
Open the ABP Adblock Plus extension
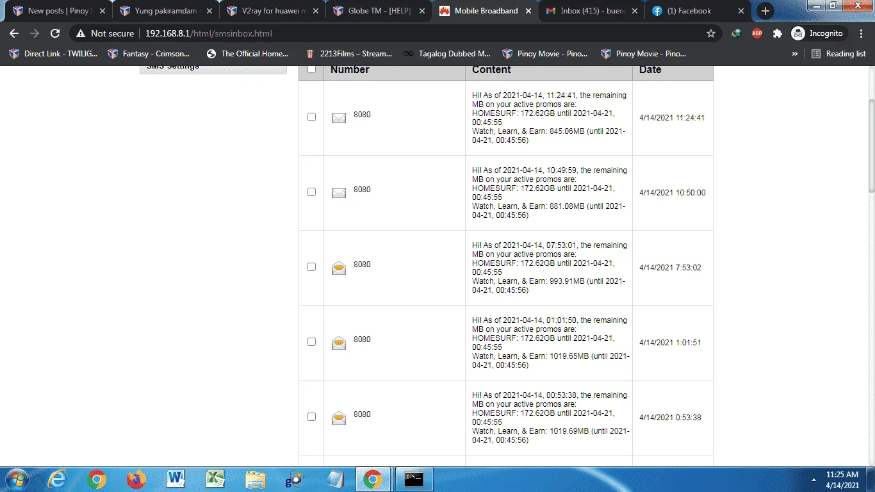pos(757,33)
